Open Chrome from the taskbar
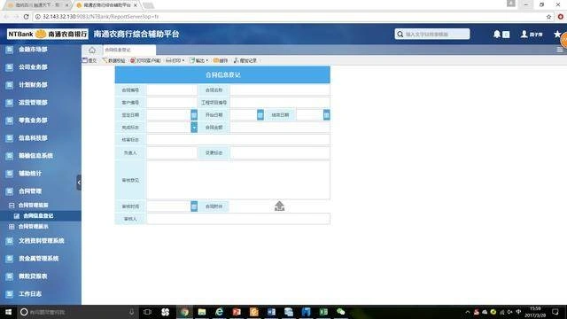The height and width of the screenshot is (319, 567). (x=184, y=312)
